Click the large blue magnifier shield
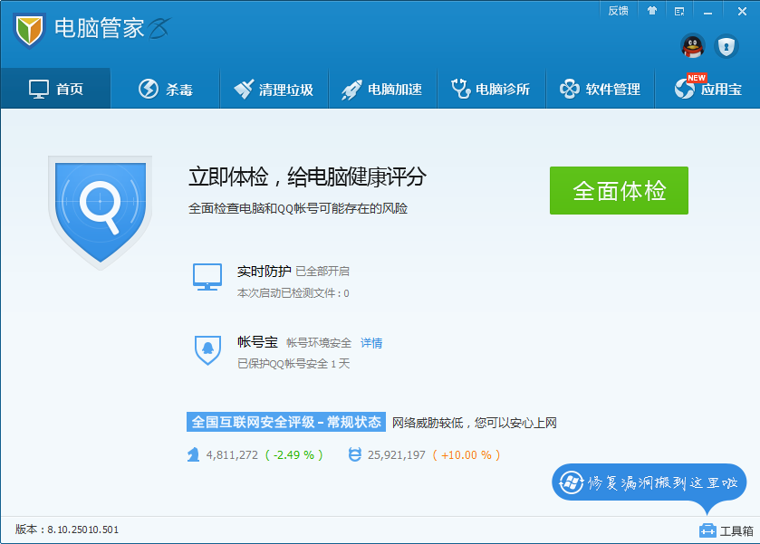 click(101, 212)
